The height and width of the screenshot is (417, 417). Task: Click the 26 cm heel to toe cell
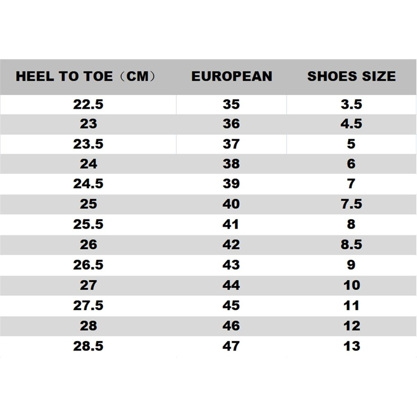click(x=88, y=245)
